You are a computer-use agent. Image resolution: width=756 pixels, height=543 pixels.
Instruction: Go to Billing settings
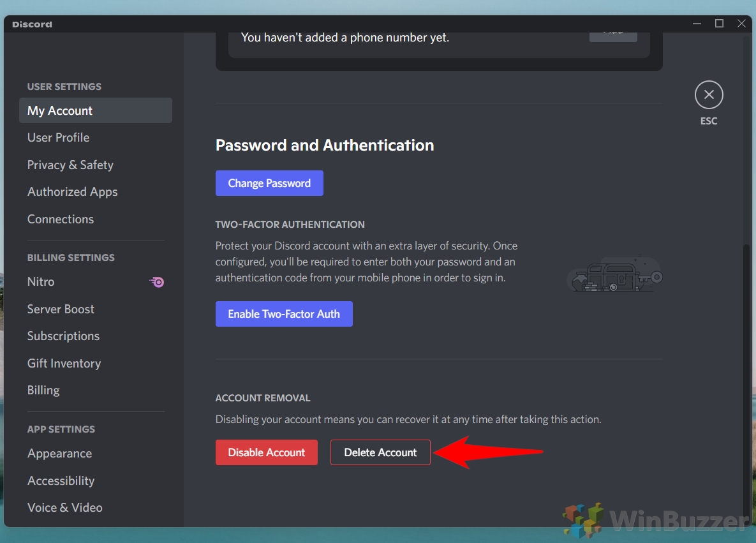(x=43, y=390)
